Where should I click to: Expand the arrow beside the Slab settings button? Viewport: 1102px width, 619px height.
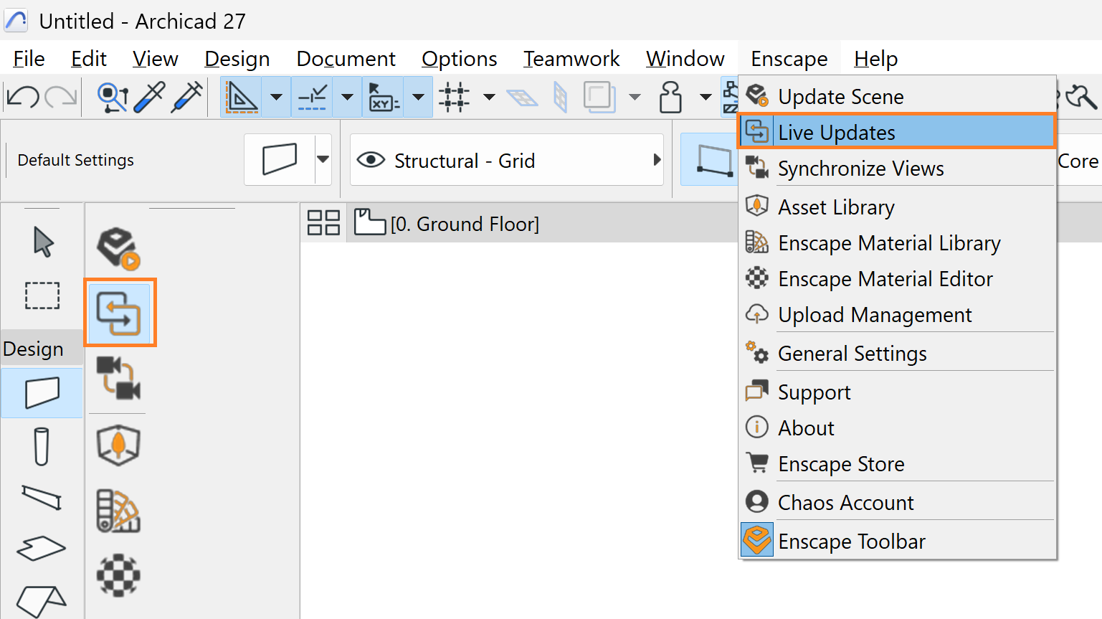(x=323, y=159)
